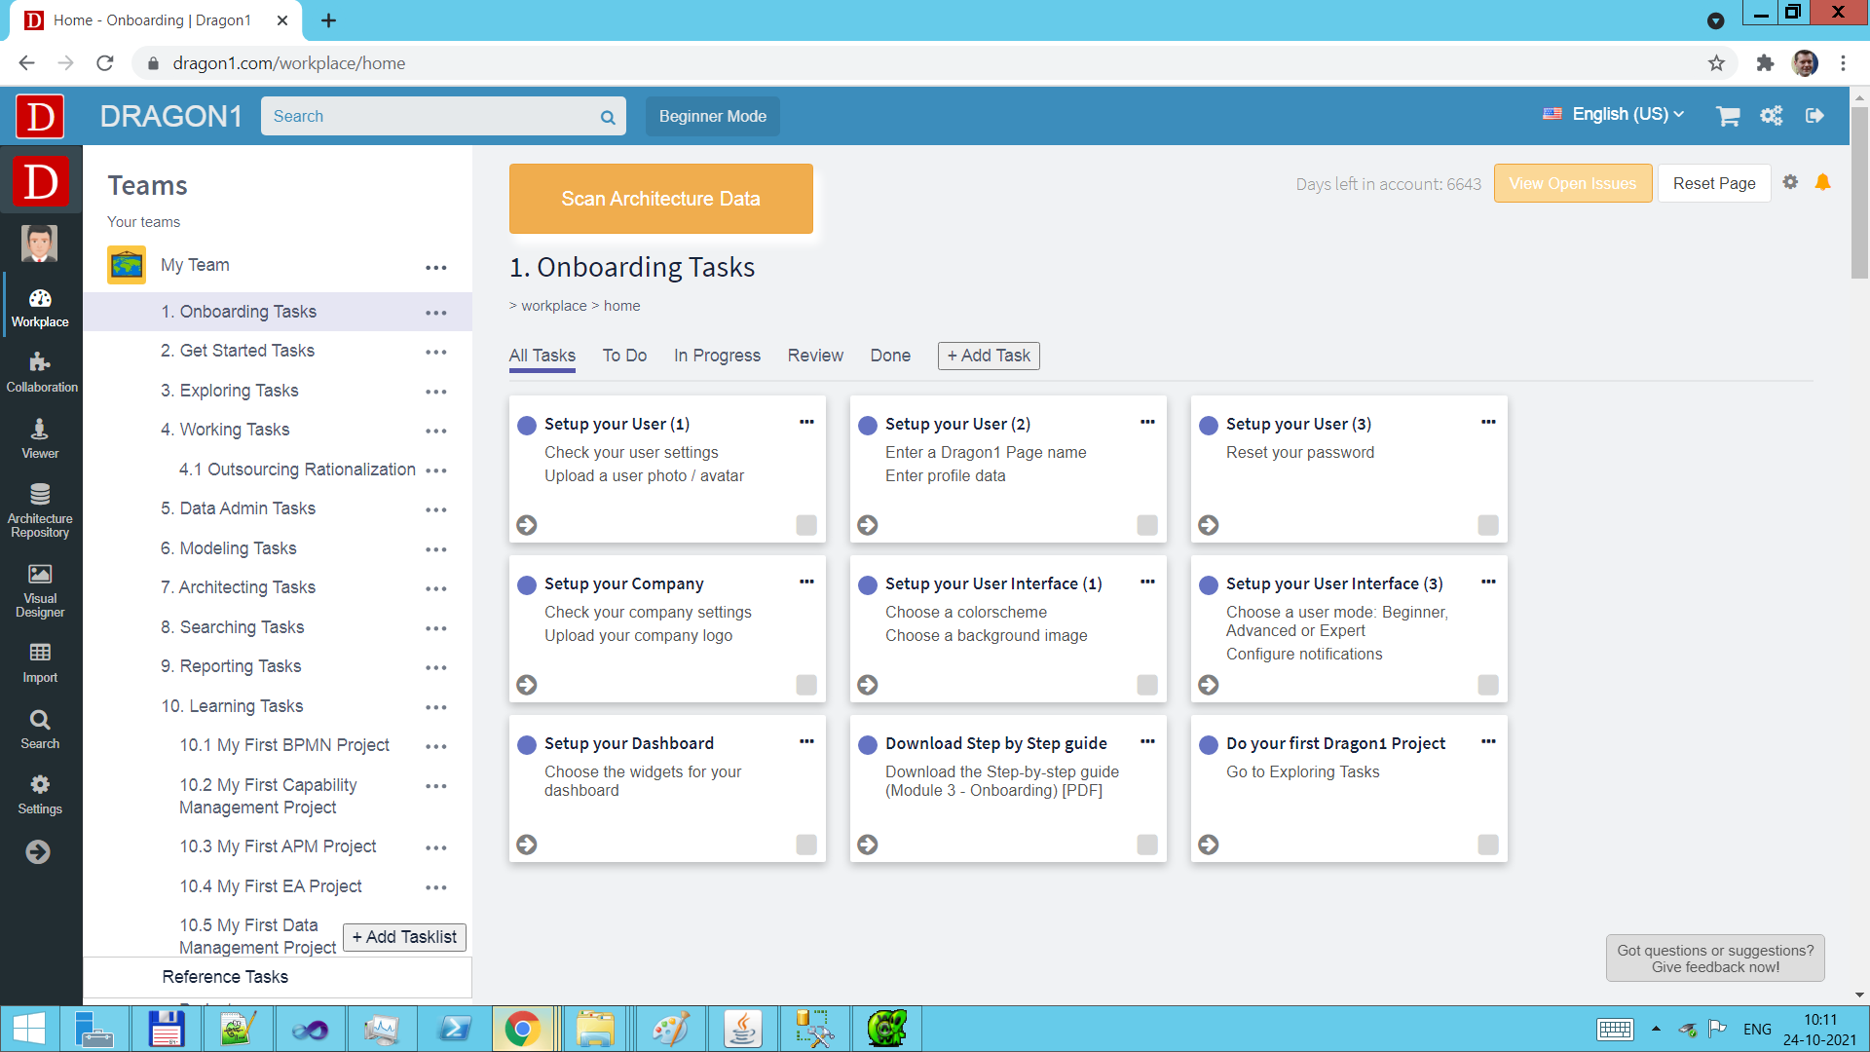Open menu on Setup your Dashboard card
The height and width of the screenshot is (1052, 1870).
tap(806, 741)
